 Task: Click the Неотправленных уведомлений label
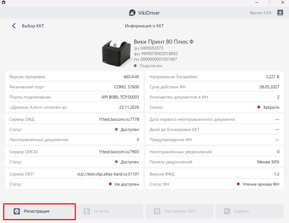(180, 152)
